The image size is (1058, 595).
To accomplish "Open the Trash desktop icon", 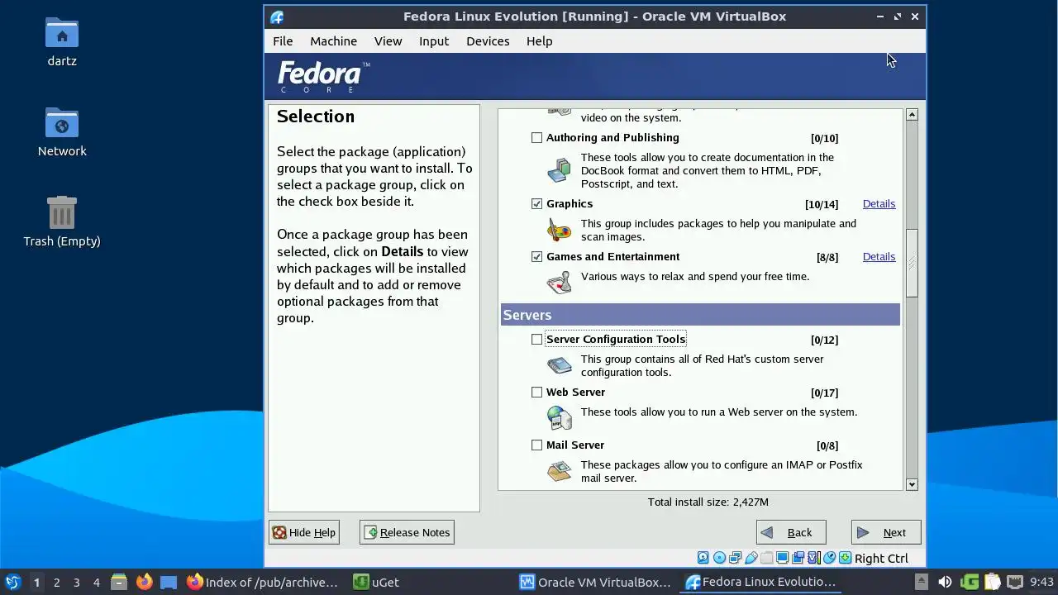I will (62, 221).
